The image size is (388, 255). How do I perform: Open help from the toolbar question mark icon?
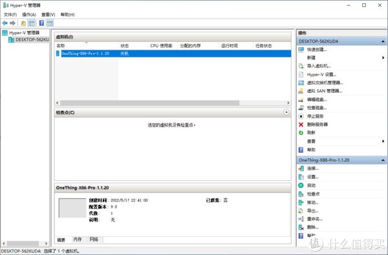(x=41, y=23)
